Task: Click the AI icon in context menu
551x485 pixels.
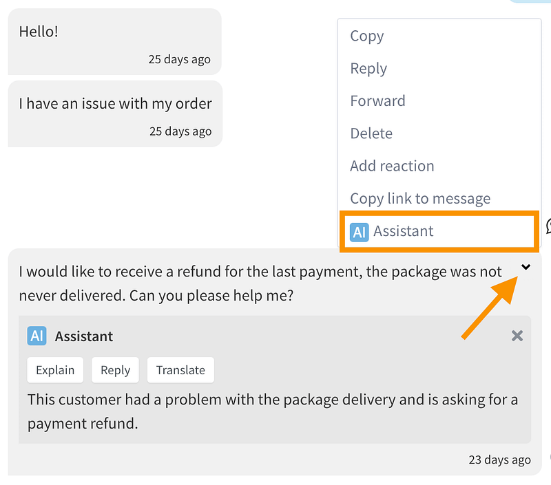Action: pos(360,231)
